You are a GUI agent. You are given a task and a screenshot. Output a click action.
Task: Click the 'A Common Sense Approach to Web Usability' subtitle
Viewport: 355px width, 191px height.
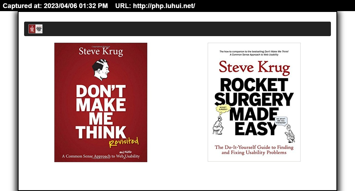(101, 156)
